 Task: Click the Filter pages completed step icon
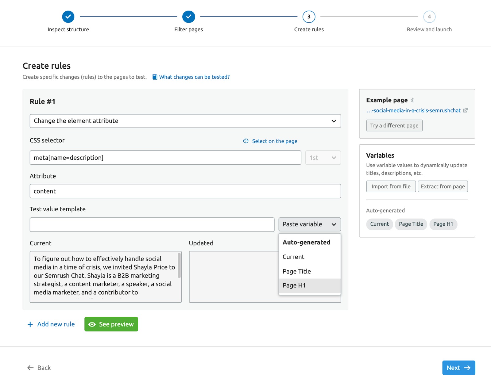189,17
